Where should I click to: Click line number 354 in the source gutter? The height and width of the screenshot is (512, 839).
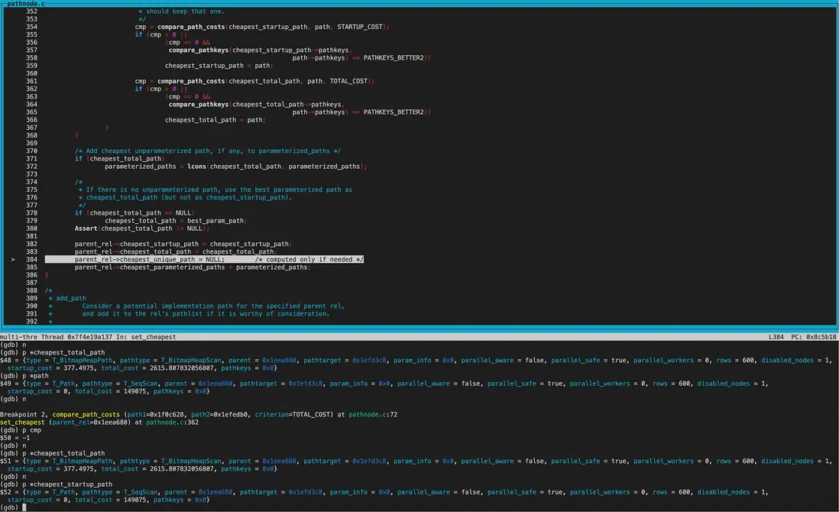tap(31, 27)
